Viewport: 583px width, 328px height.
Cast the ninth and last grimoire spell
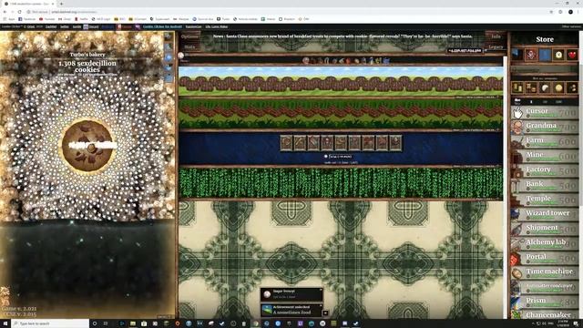[395, 143]
